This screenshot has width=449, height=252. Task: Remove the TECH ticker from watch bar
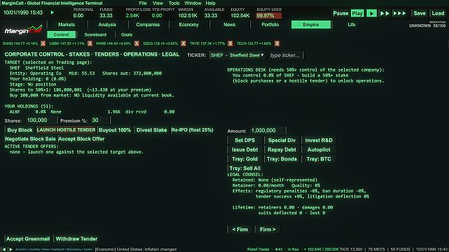[277, 43]
